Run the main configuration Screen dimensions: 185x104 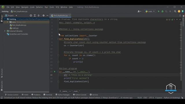(159, 11)
